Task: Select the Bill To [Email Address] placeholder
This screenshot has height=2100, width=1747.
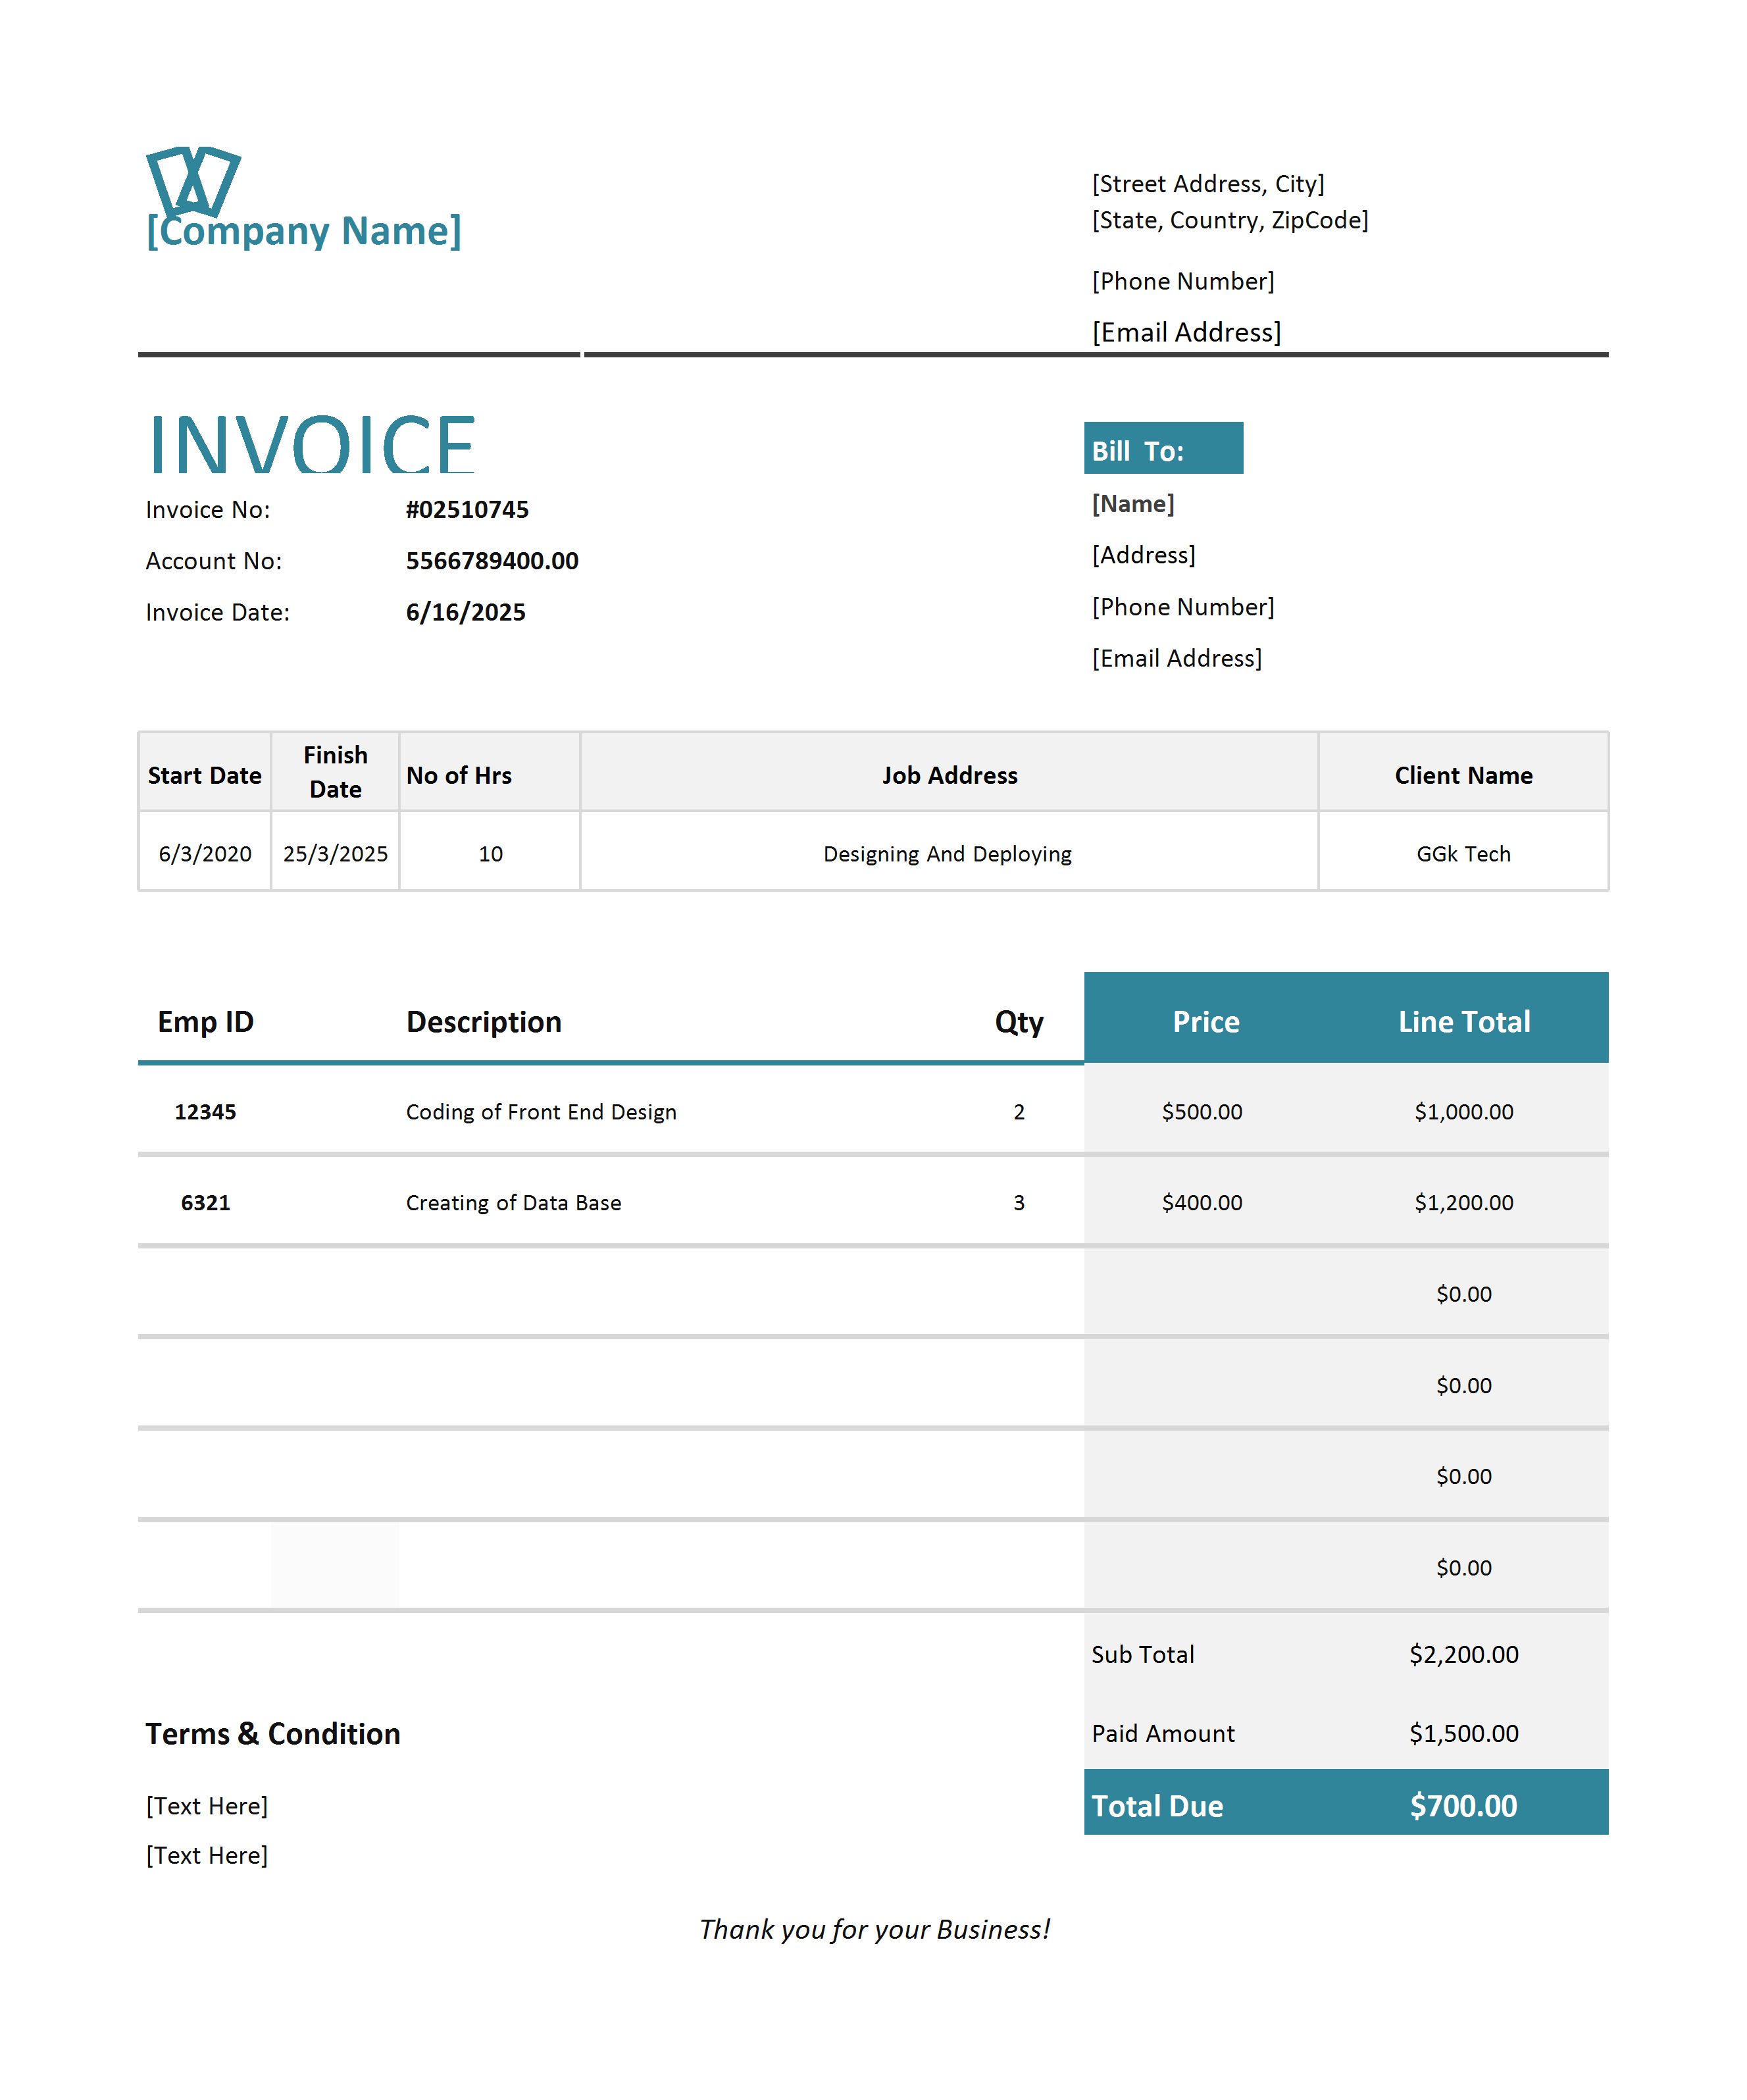Action: click(x=1177, y=658)
